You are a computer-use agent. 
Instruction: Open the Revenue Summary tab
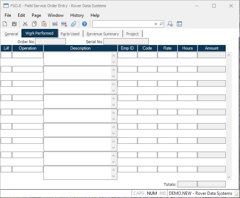(103, 34)
